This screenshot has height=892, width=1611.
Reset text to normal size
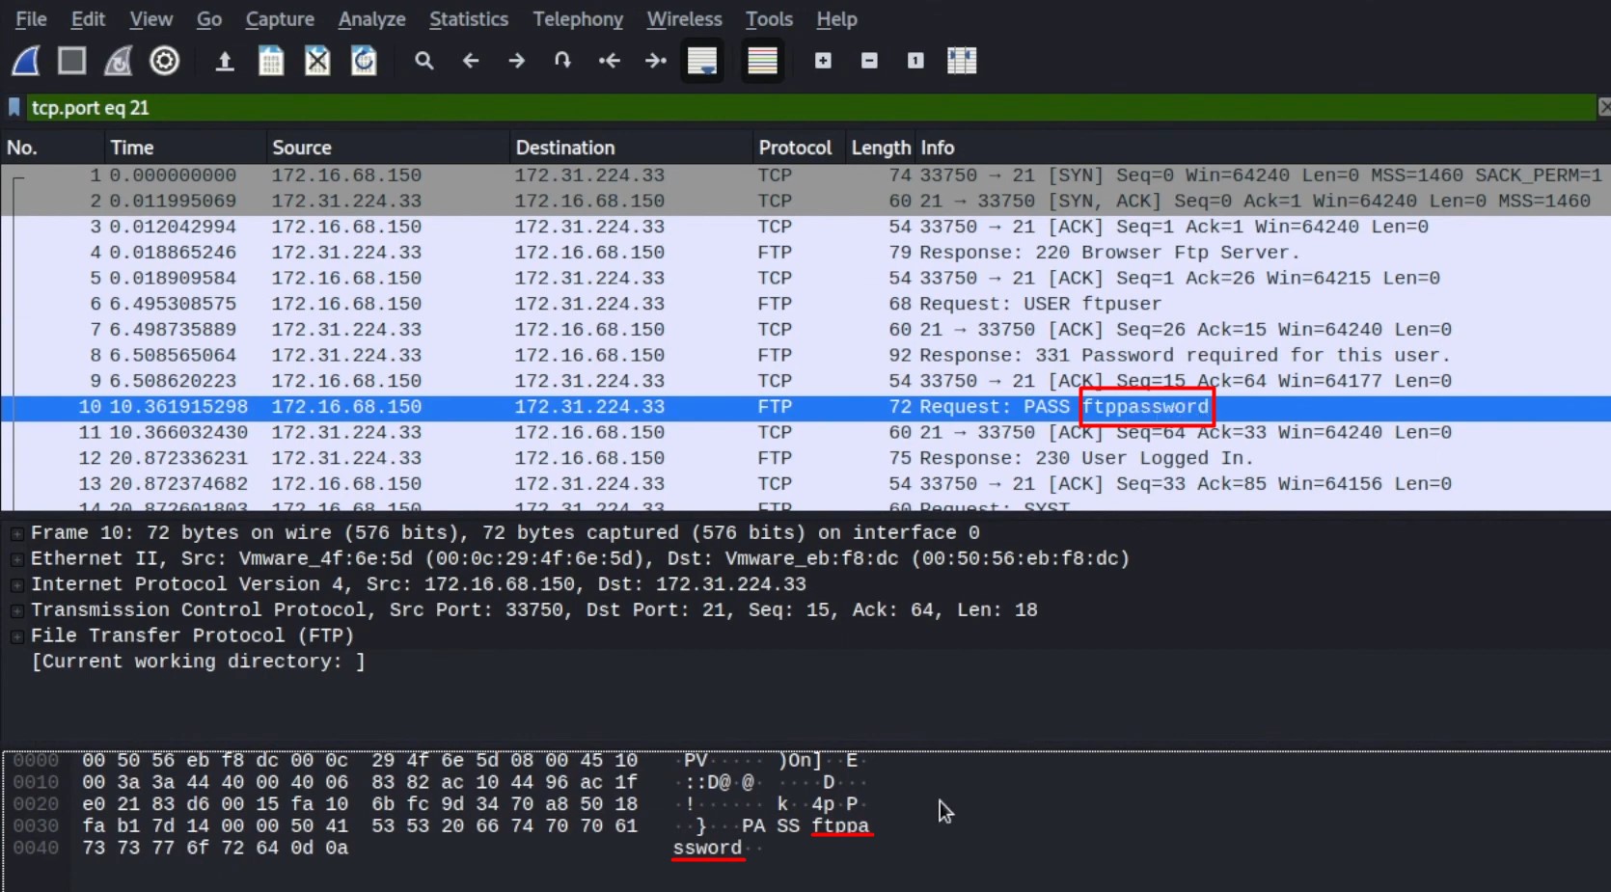(915, 61)
